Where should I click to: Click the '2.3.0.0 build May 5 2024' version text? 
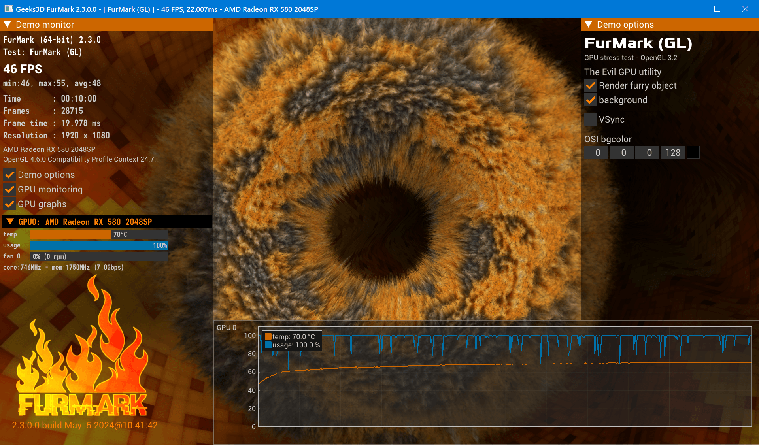85,425
